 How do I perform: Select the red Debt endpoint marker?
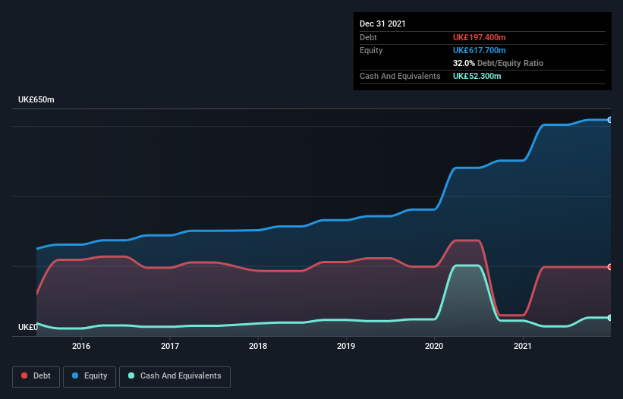pos(610,267)
